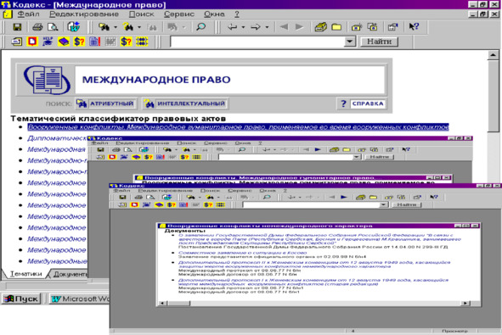Click the Back arrow navigation icon
The width and height of the screenshot is (502, 335).
[x=232, y=27]
